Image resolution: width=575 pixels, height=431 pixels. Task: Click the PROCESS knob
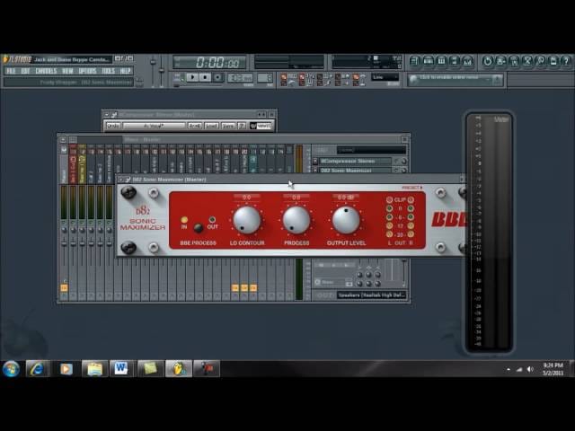pyautogui.click(x=296, y=220)
